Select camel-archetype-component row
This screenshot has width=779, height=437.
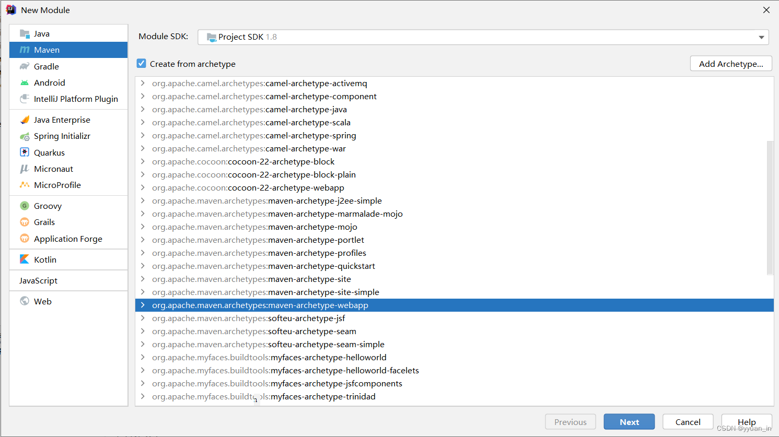click(454, 96)
